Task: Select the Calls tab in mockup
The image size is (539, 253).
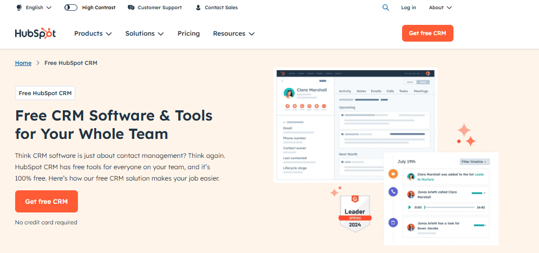Action: (x=390, y=91)
